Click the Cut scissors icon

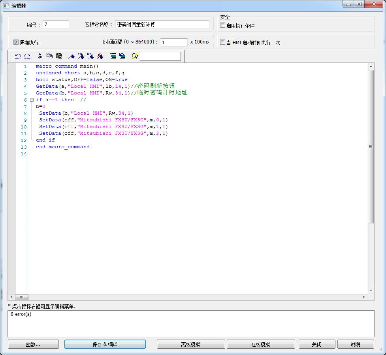[40, 56]
